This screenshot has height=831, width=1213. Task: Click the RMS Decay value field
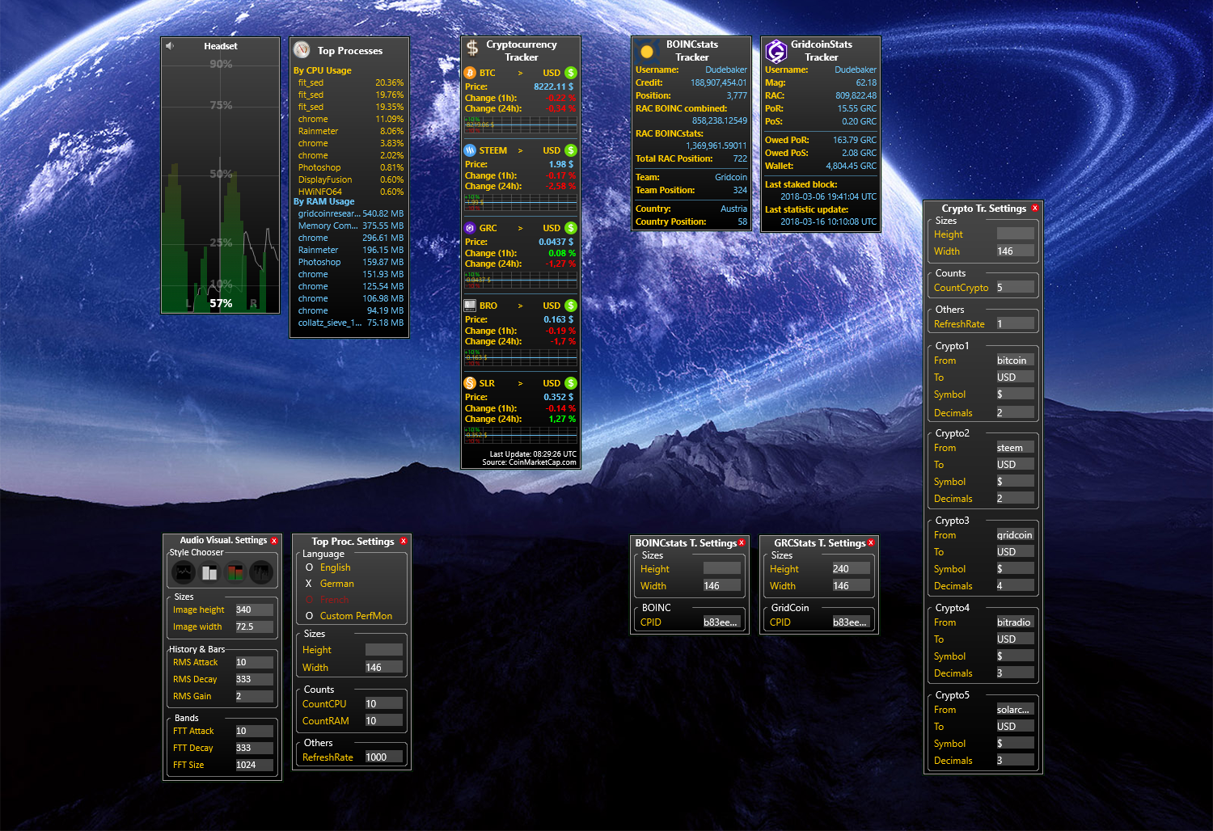(x=254, y=679)
